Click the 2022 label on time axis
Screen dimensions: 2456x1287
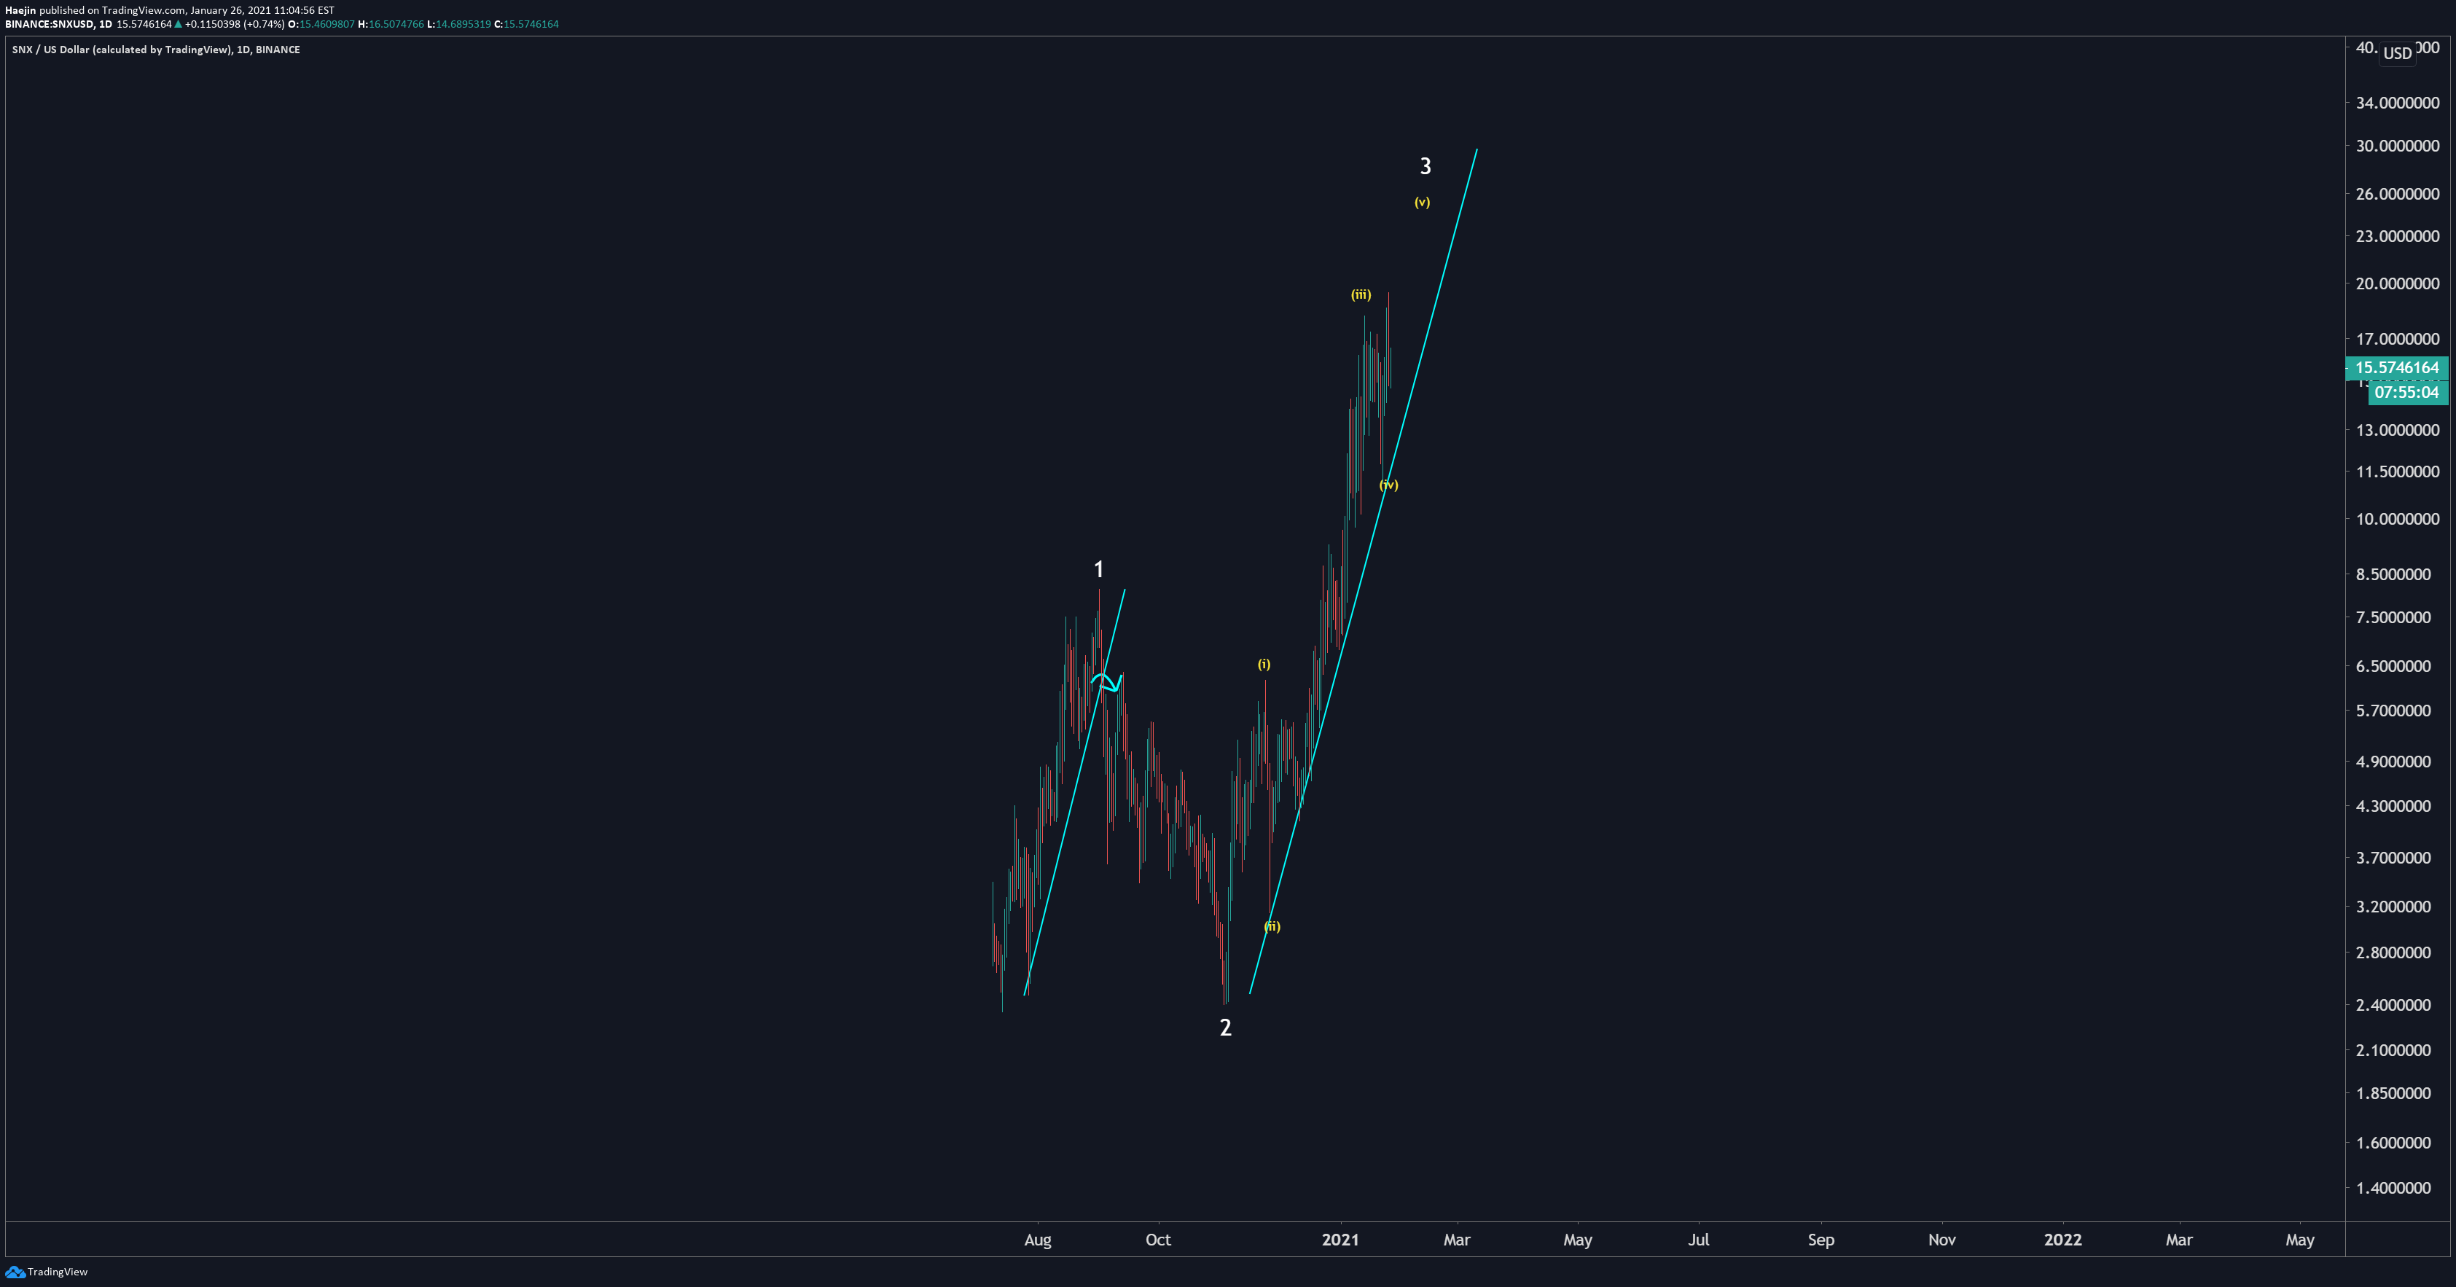(2062, 1240)
